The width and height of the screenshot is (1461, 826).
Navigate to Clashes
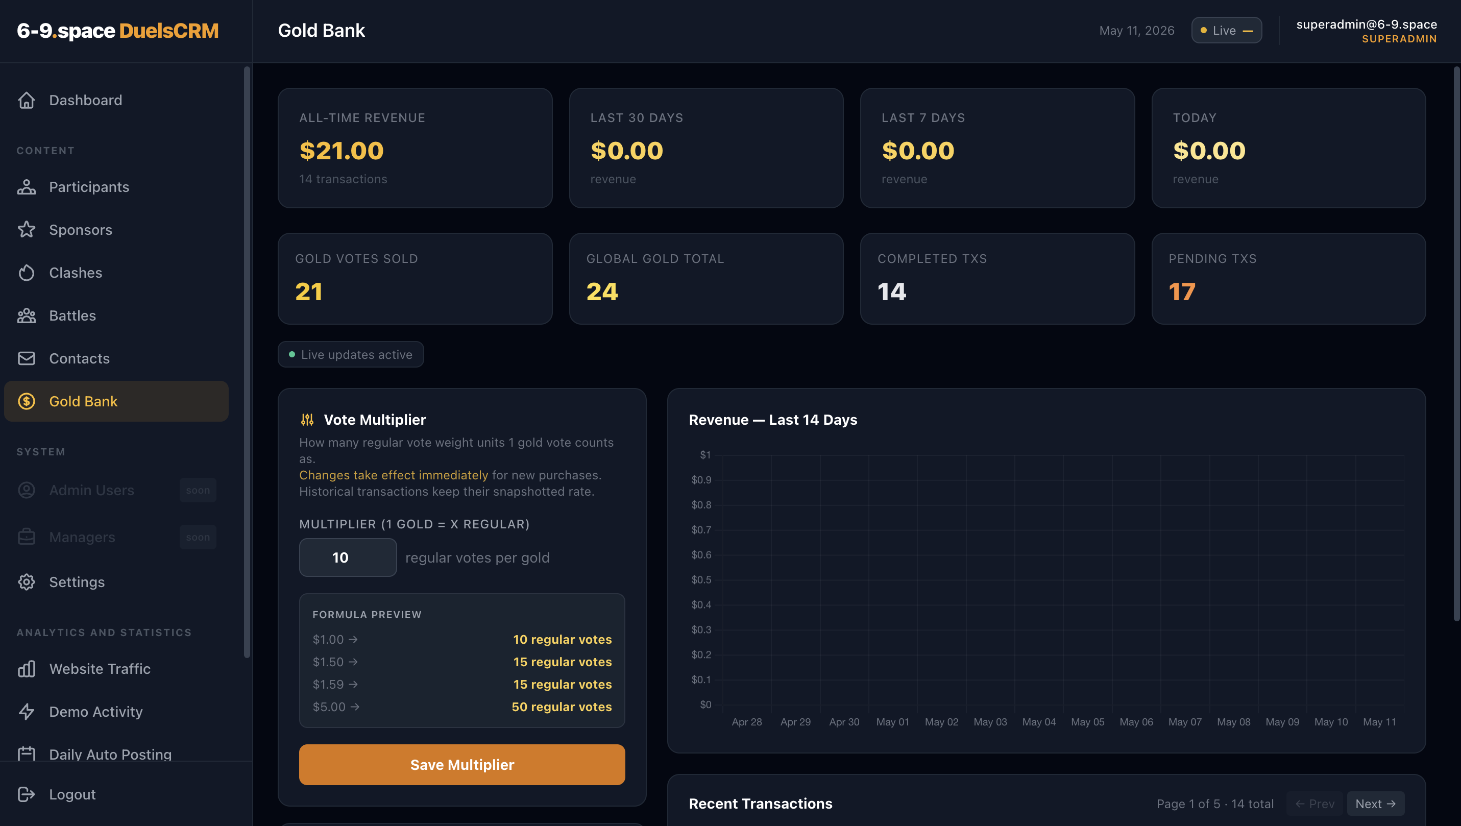point(116,273)
